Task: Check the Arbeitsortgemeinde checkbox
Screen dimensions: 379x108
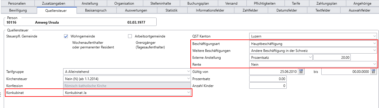Action: pos(130,36)
